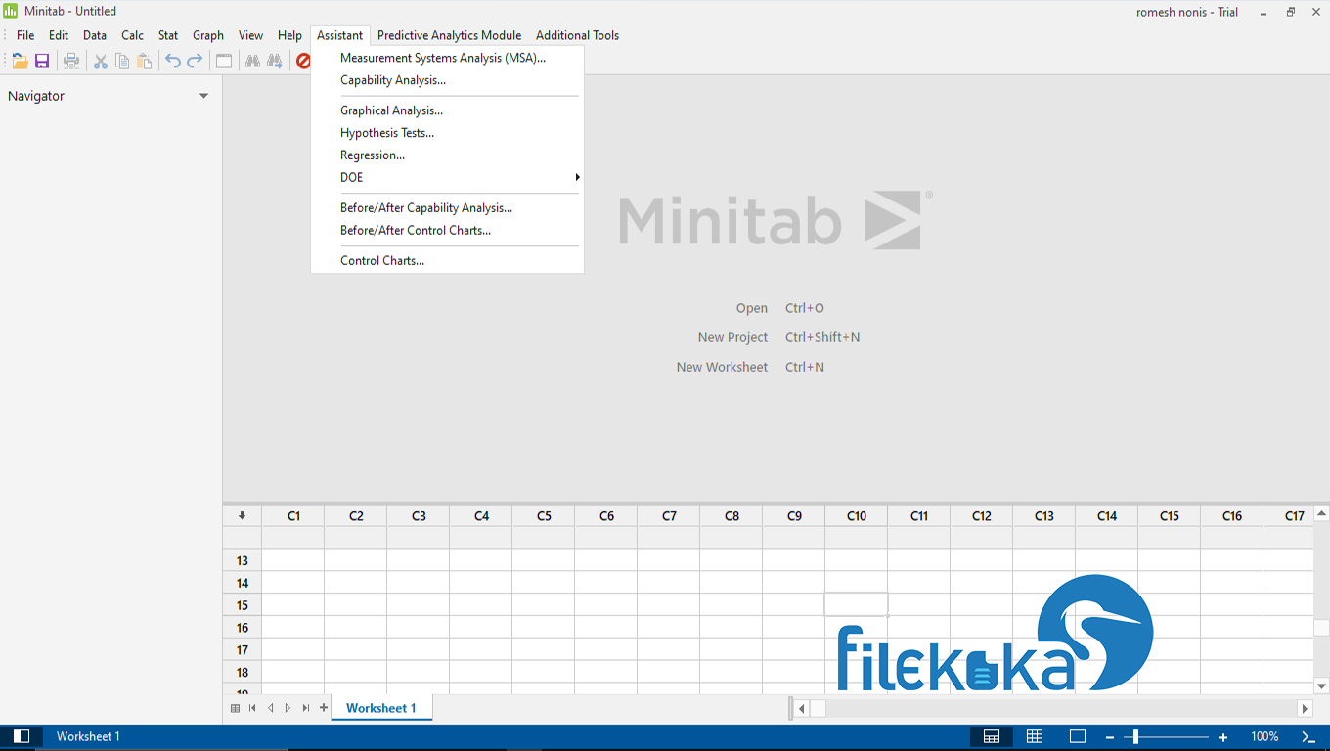This screenshot has width=1330, height=751.
Task: Click the Find Next binoculars icon with arrow
Action: click(275, 61)
